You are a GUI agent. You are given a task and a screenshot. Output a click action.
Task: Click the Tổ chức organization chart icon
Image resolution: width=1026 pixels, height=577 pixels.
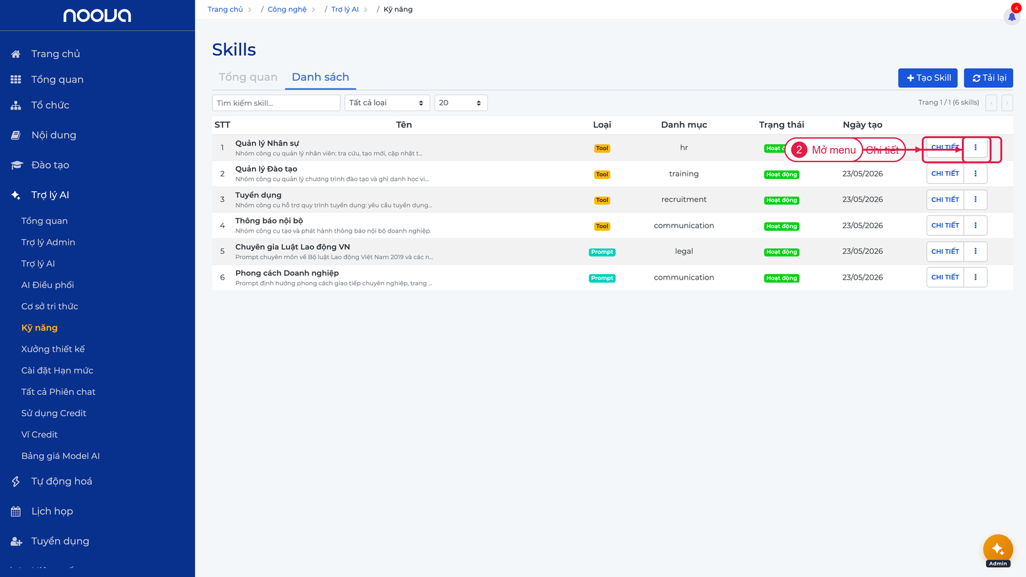[x=16, y=105]
